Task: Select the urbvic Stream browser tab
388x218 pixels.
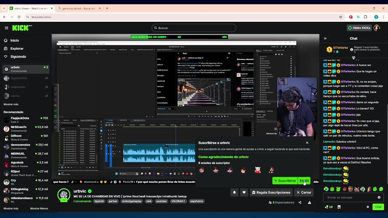Action: pyautogui.click(x=31, y=8)
